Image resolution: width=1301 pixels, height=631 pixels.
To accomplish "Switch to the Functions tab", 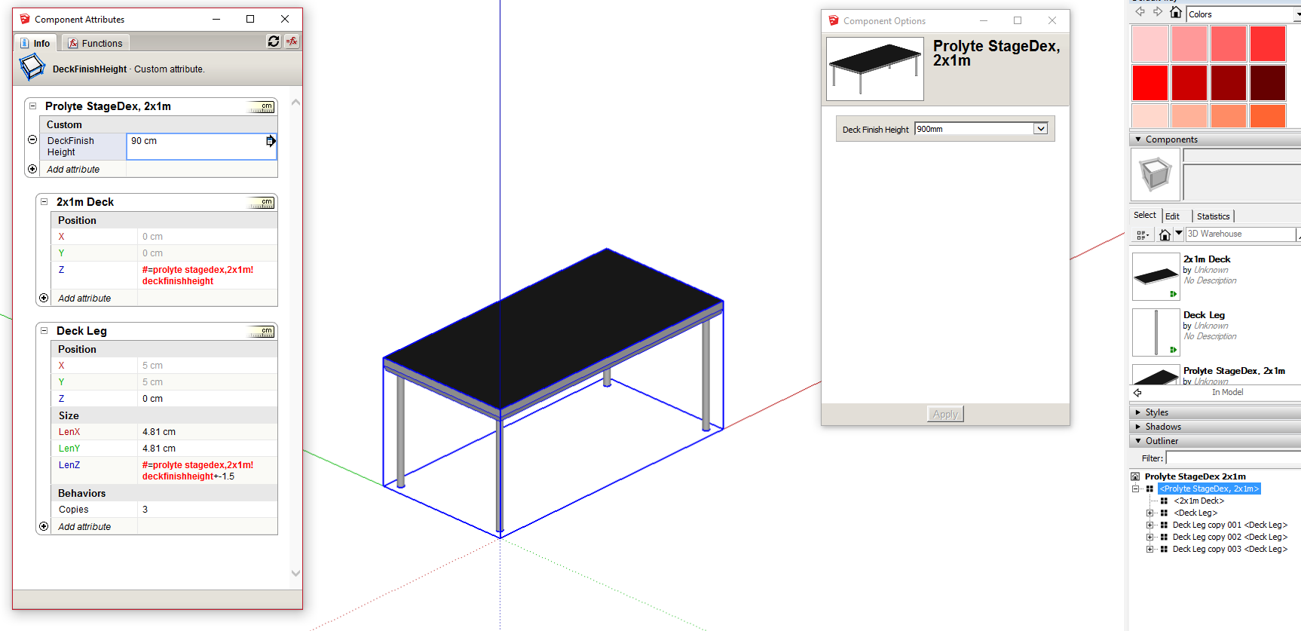I will (95, 43).
